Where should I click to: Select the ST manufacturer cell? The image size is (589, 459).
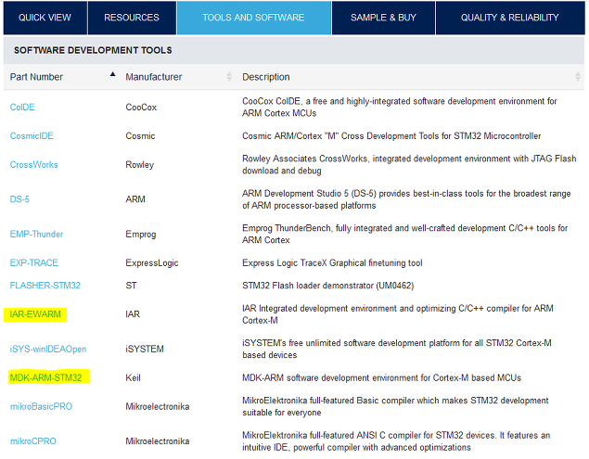pos(131,286)
